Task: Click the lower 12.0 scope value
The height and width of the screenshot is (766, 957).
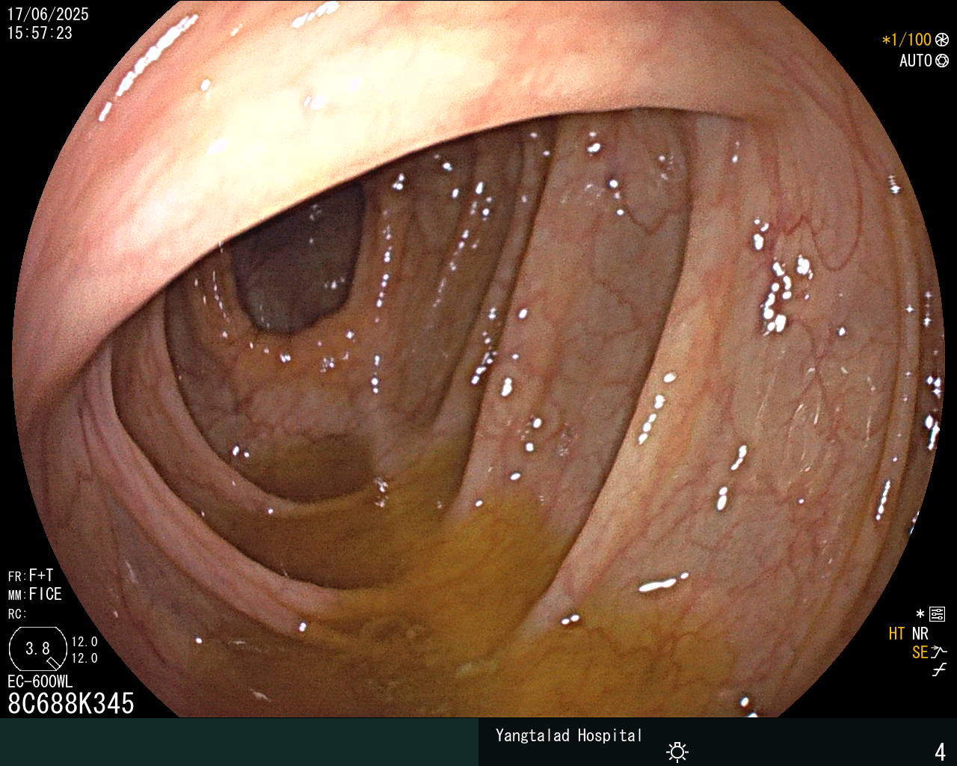Action: click(84, 658)
